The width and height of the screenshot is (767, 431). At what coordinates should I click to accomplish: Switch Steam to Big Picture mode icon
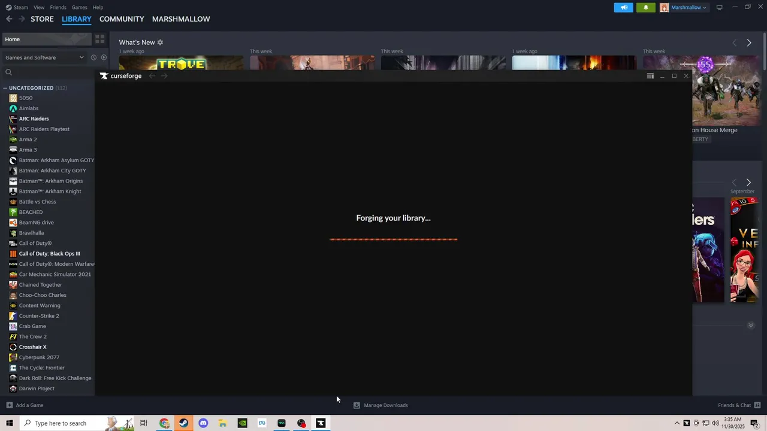tap(720, 7)
